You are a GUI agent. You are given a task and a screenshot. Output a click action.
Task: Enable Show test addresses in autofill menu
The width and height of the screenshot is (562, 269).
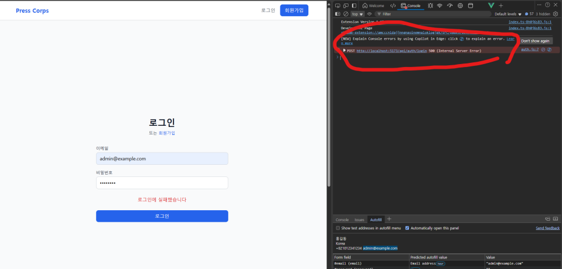[x=337, y=228]
